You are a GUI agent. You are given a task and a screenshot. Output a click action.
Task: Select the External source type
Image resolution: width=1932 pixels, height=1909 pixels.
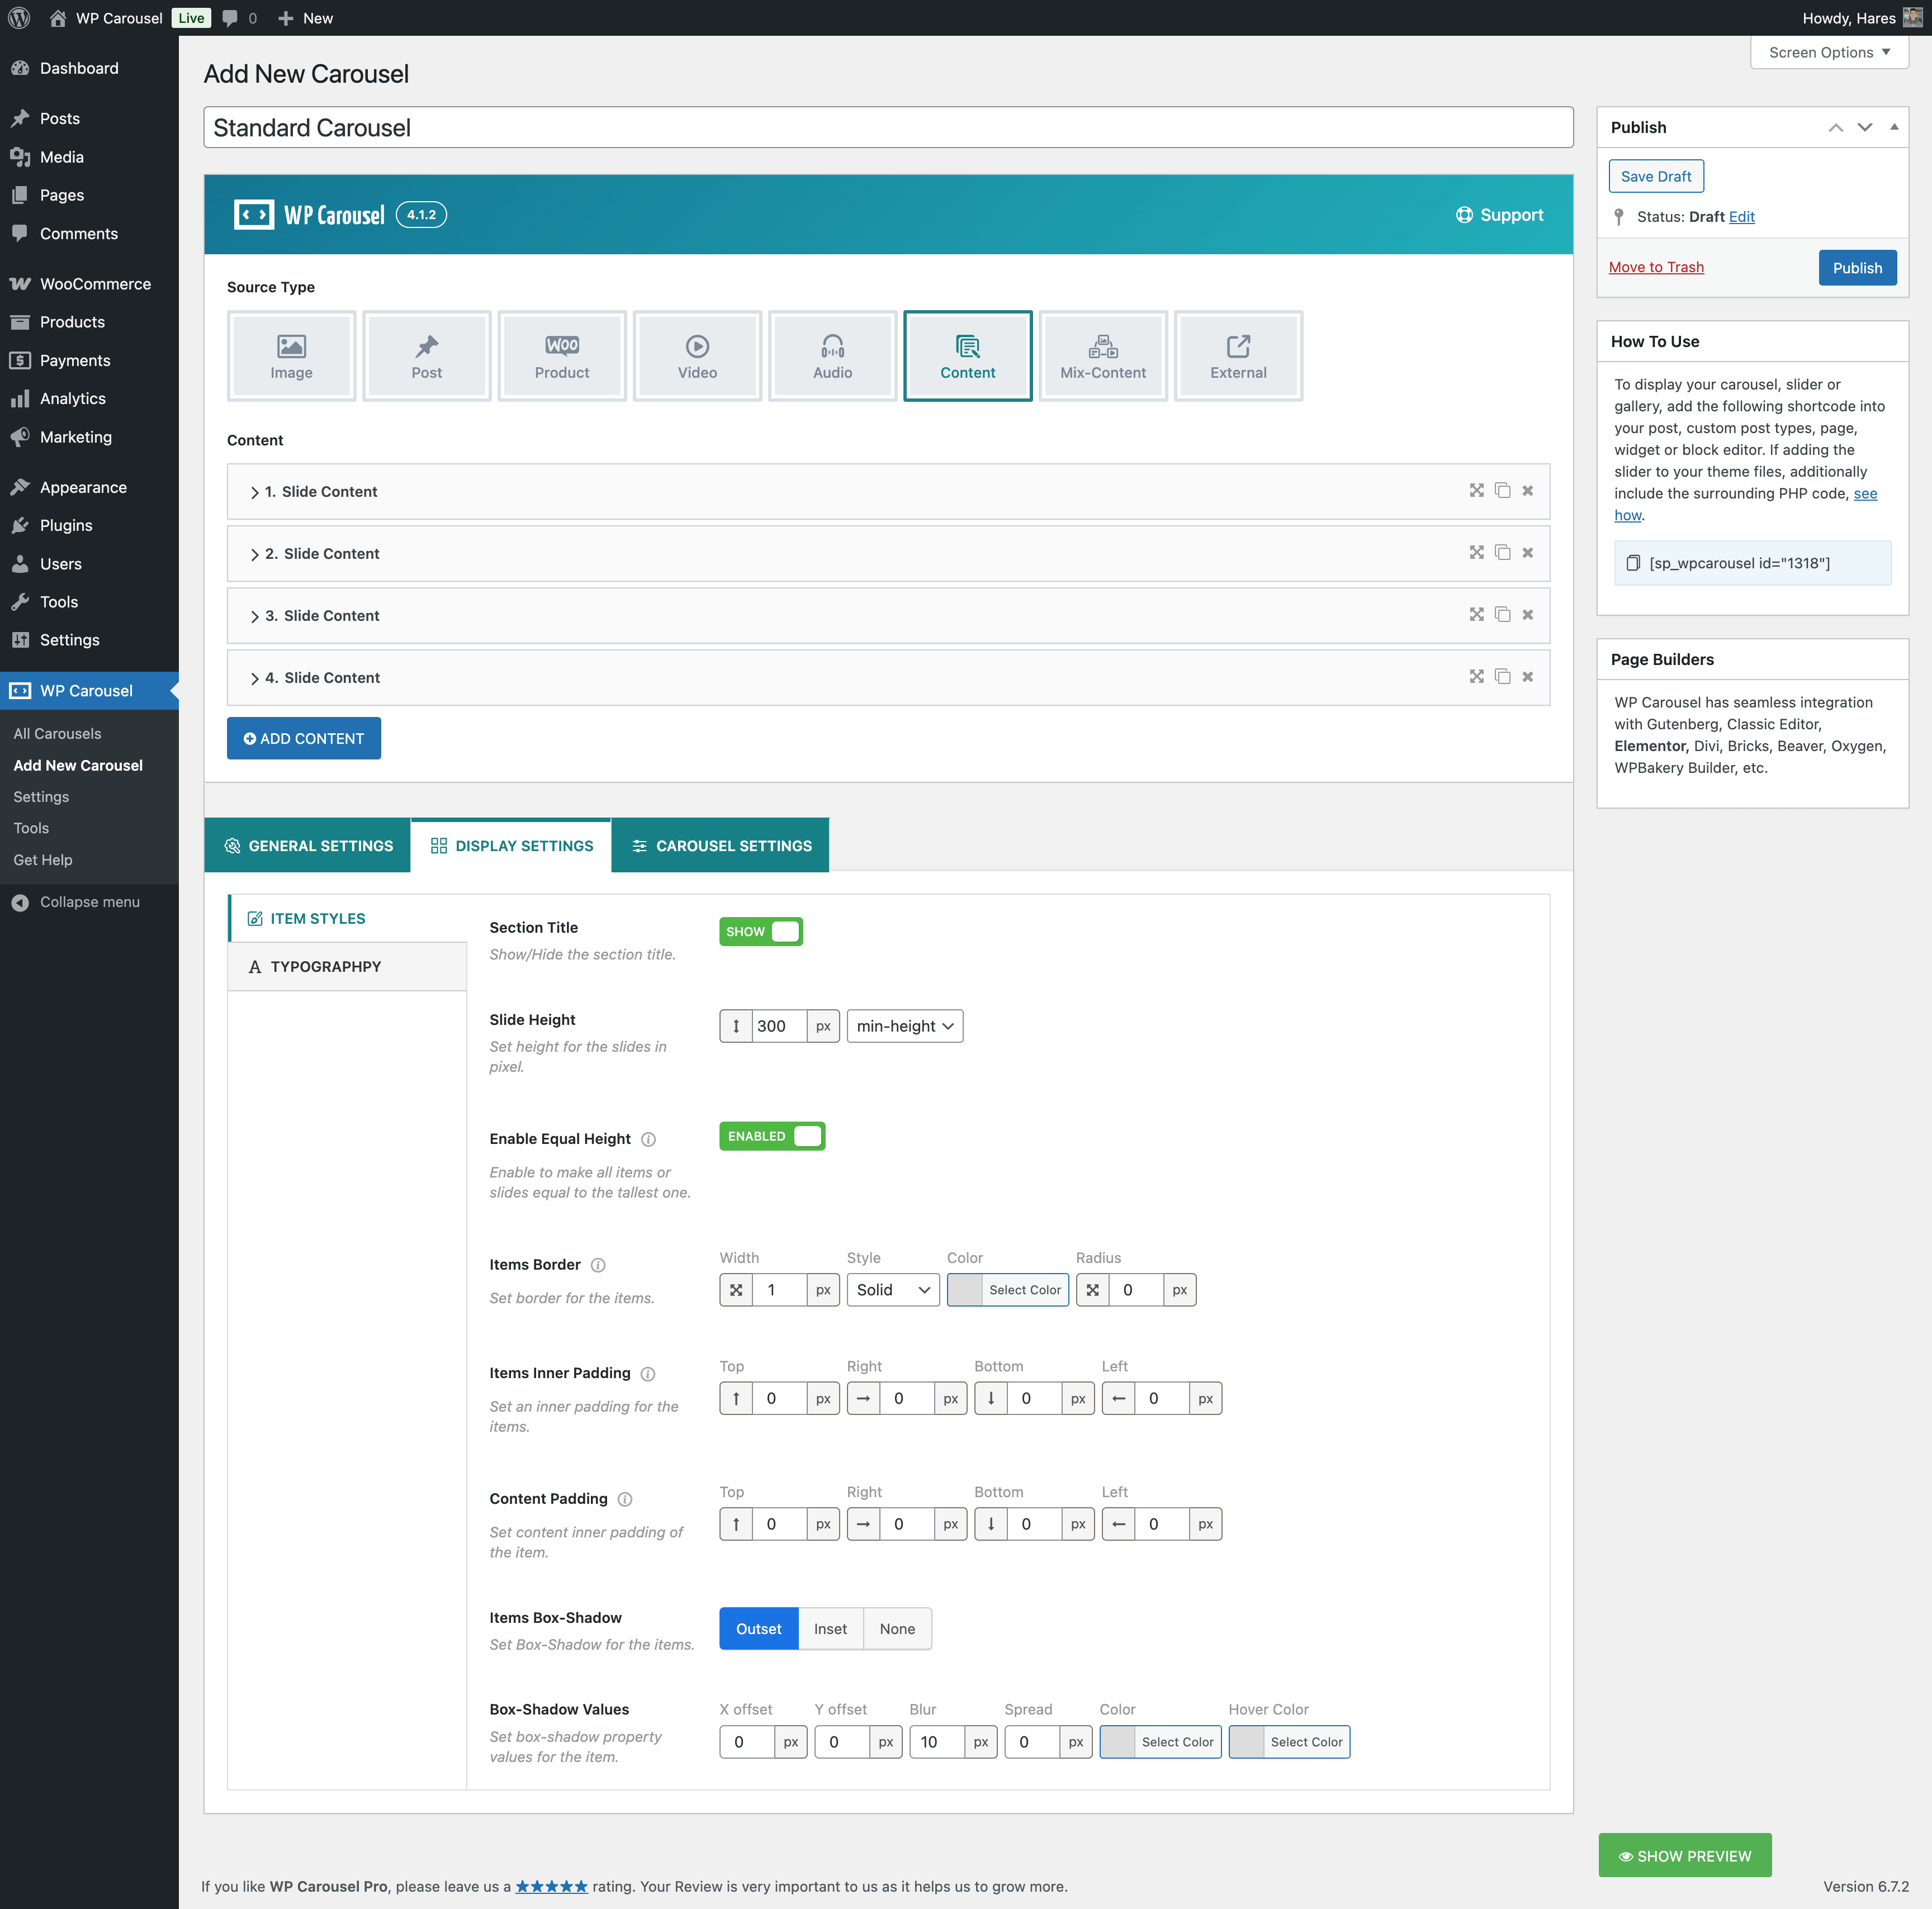[1238, 356]
